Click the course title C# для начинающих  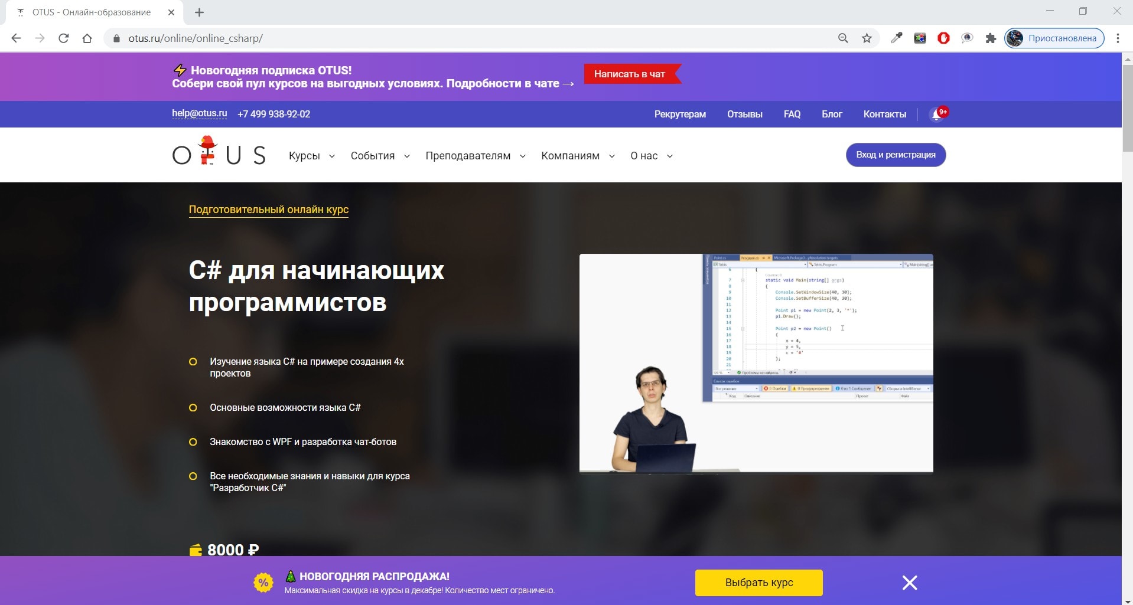(x=316, y=286)
